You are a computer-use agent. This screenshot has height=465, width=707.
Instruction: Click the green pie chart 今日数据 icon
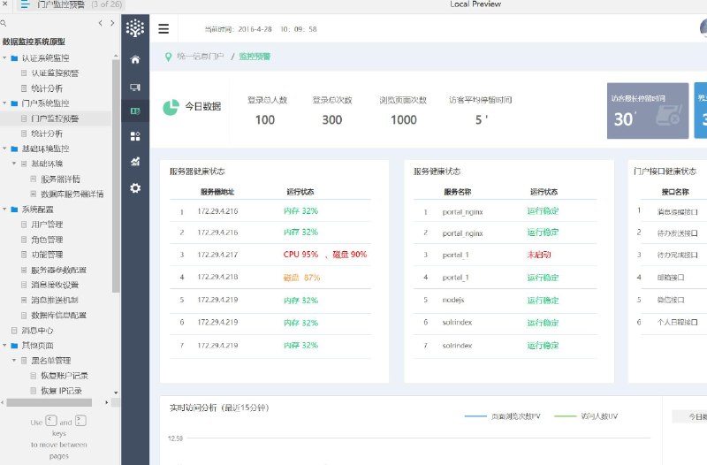point(171,107)
